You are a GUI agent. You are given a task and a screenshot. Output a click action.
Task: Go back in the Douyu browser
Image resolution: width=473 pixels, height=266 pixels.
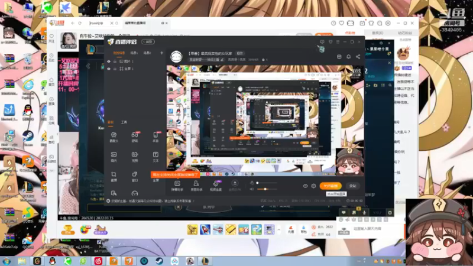coord(73,23)
